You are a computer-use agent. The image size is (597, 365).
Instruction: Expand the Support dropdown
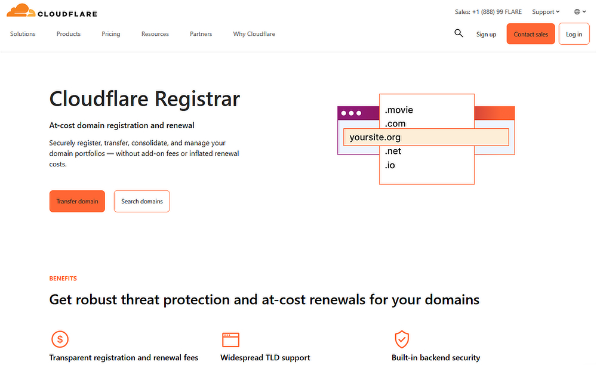pyautogui.click(x=546, y=12)
